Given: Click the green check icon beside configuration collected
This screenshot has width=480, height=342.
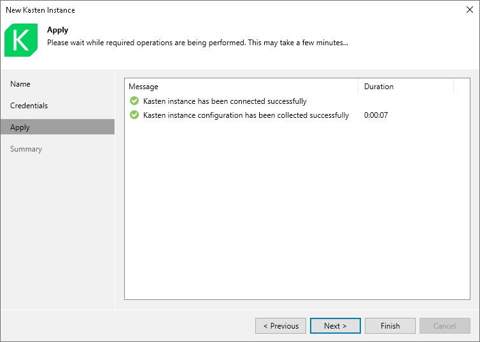Looking at the screenshot, I should (134, 115).
